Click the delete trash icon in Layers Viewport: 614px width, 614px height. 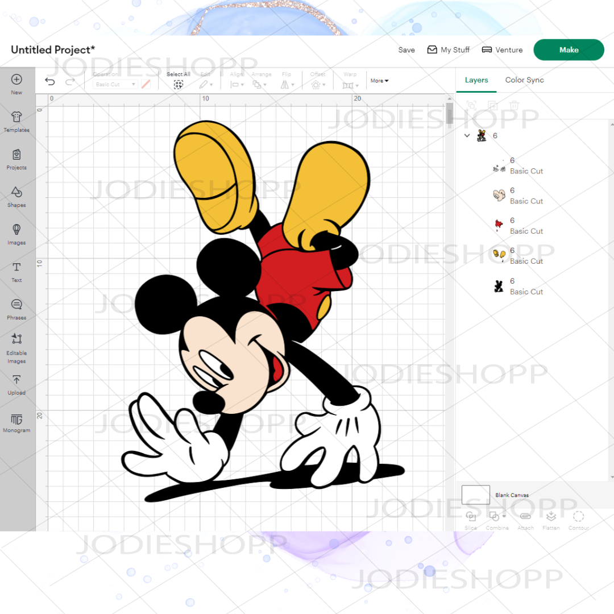pos(514,105)
